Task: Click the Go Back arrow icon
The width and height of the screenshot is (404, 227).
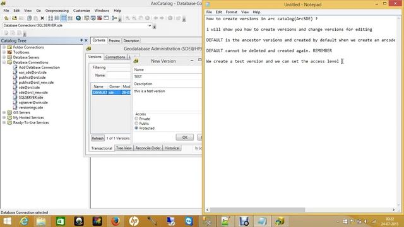Action: 156,18
